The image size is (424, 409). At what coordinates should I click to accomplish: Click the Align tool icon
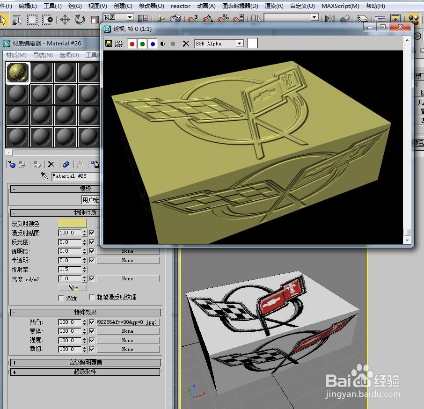pyautogui.click(x=345, y=19)
